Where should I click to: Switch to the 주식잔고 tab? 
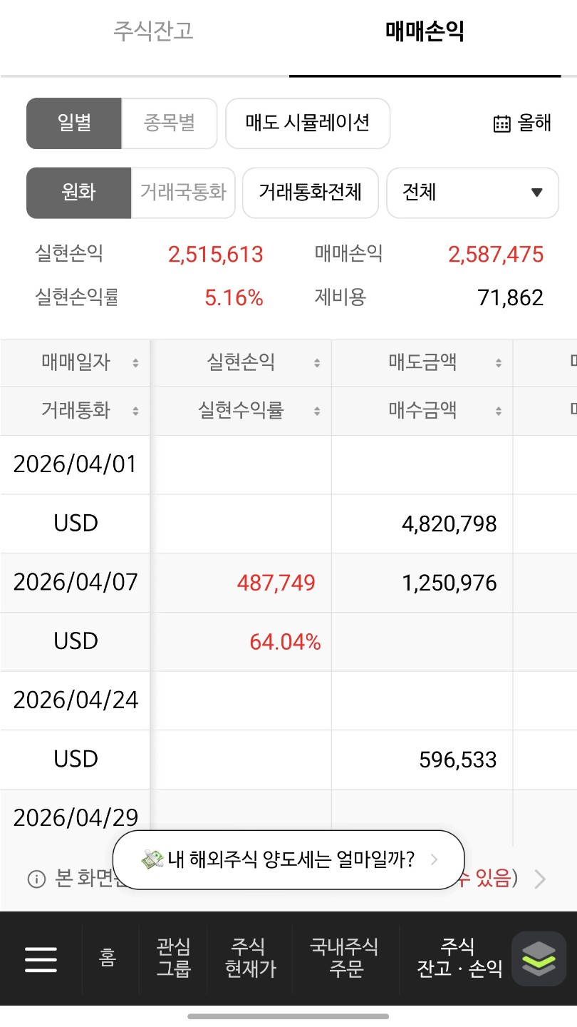[x=153, y=31]
